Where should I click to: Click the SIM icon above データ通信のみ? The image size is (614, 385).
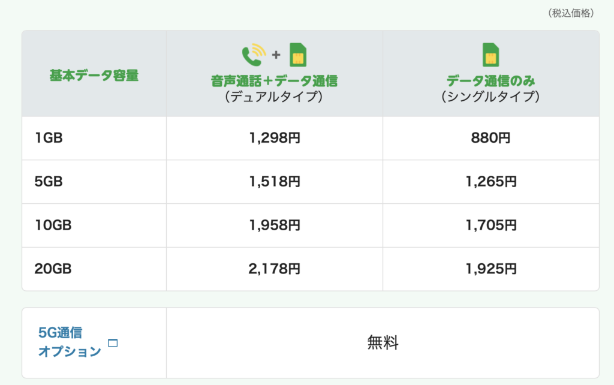[490, 55]
